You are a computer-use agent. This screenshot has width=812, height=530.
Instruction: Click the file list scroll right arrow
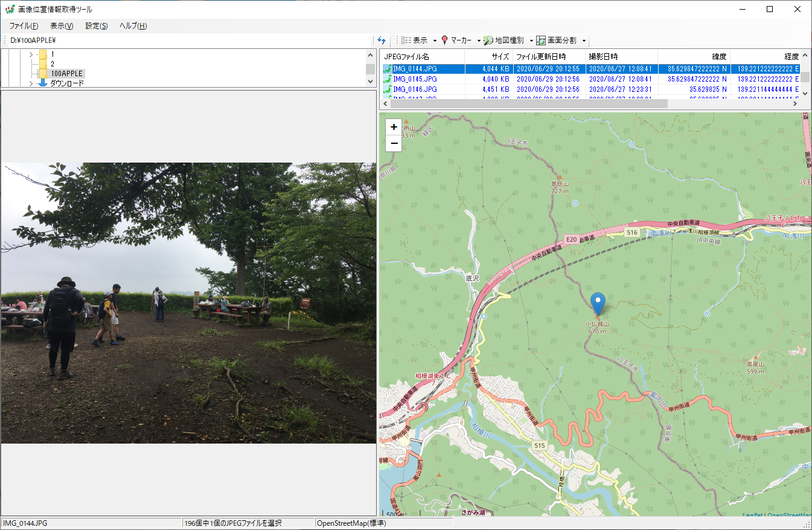tap(796, 103)
